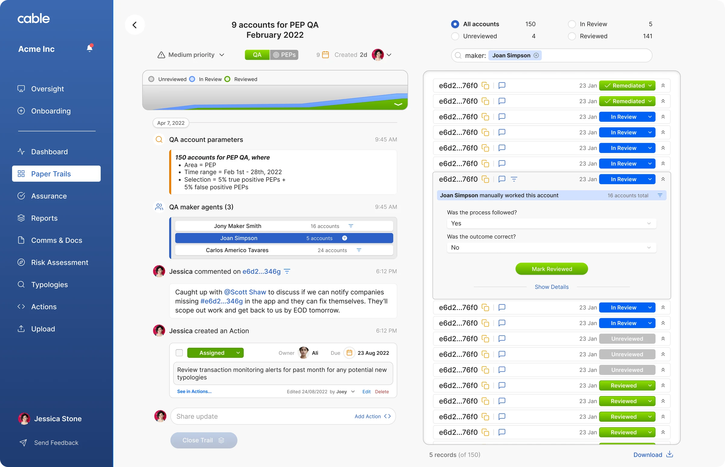
Task: Click the search magnifier in maker field
Action: pos(458,56)
